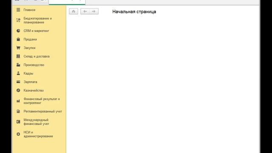
Task: Click the Главное list icon
Action: 18,10
